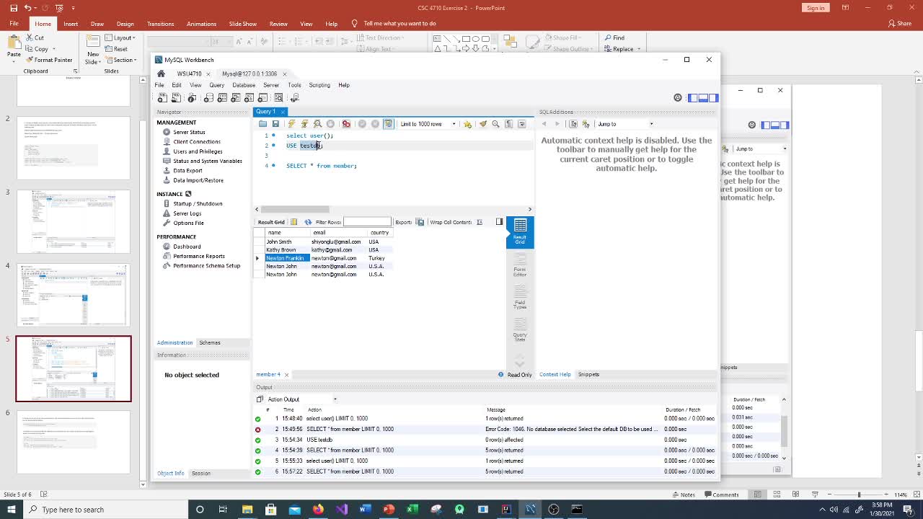Viewport: 923px width, 519px height.
Task: Run Explain on current statement with magnifier icon
Action: [x=317, y=124]
